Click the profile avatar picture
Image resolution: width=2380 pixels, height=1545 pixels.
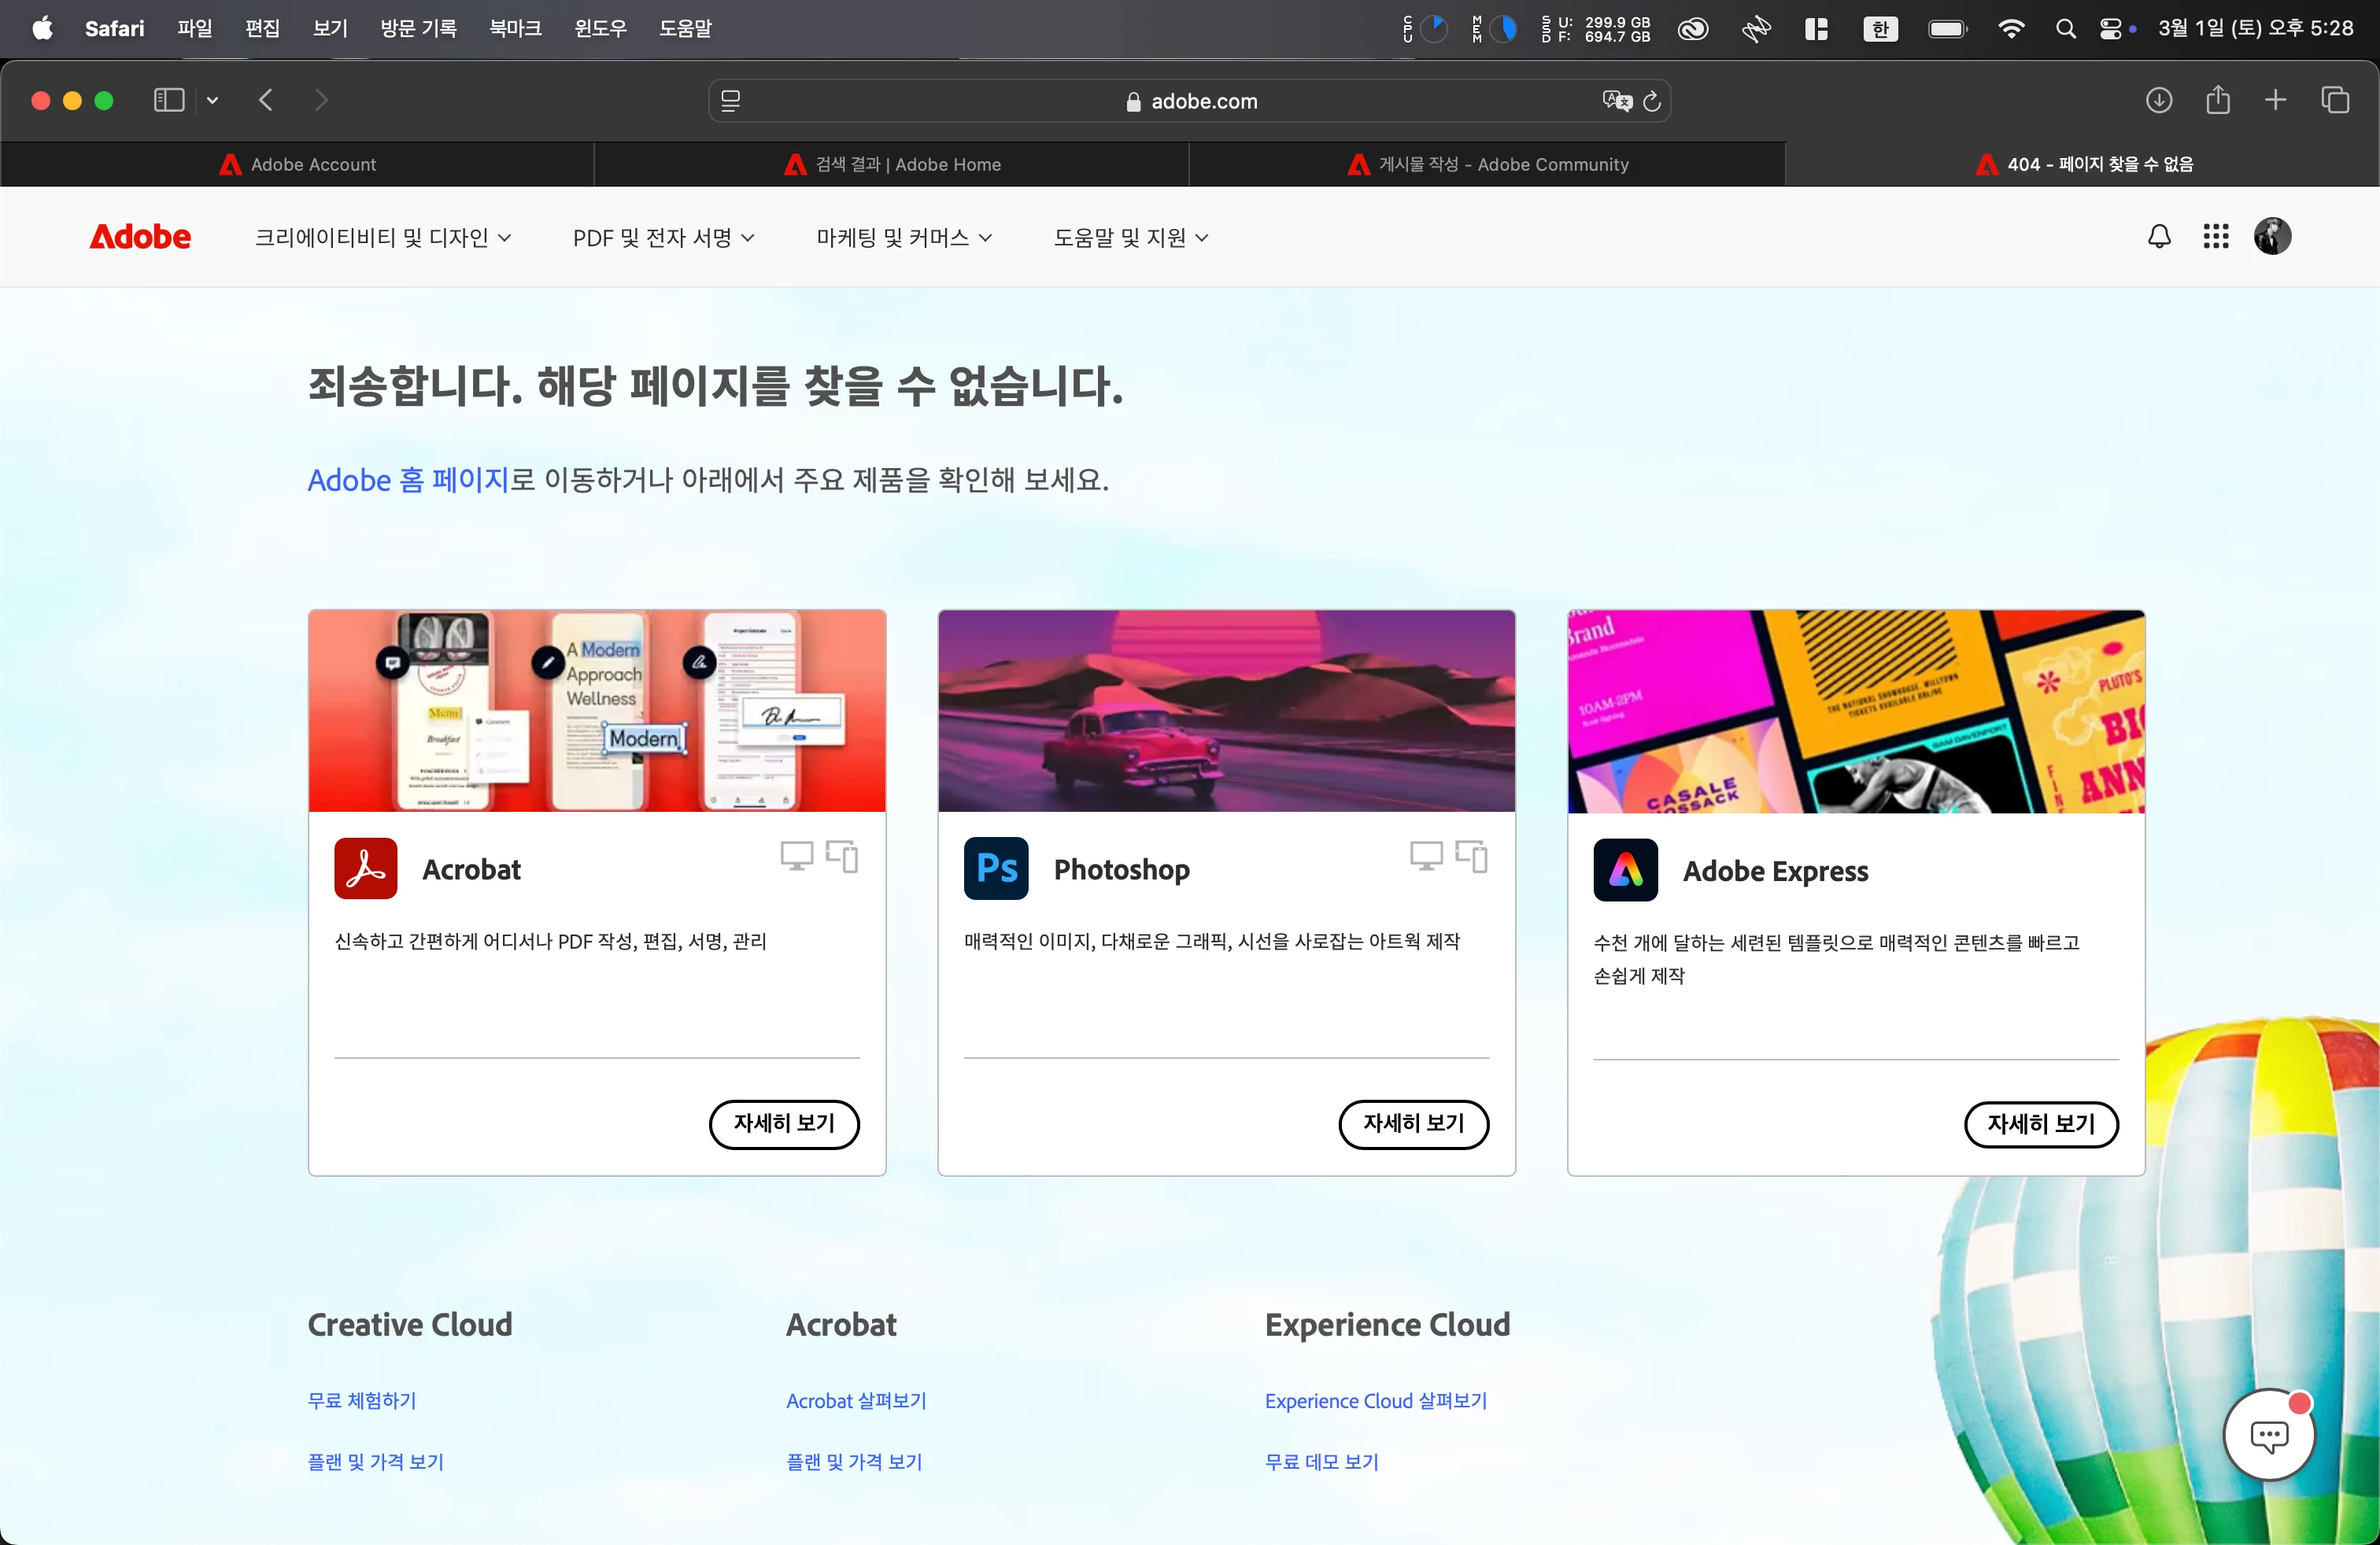pyautogui.click(x=2271, y=237)
